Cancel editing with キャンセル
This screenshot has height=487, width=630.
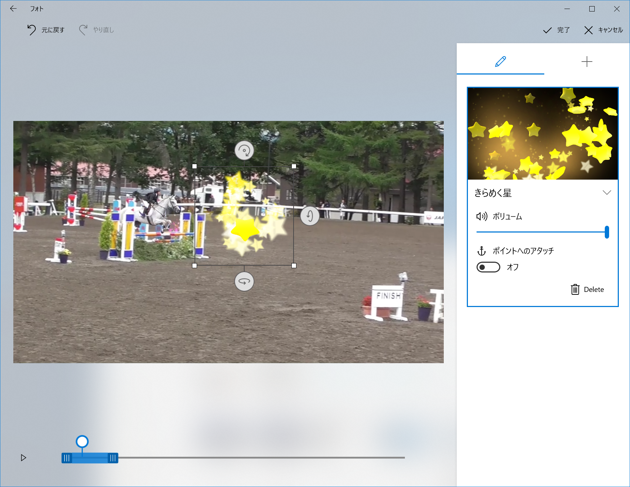pos(604,30)
